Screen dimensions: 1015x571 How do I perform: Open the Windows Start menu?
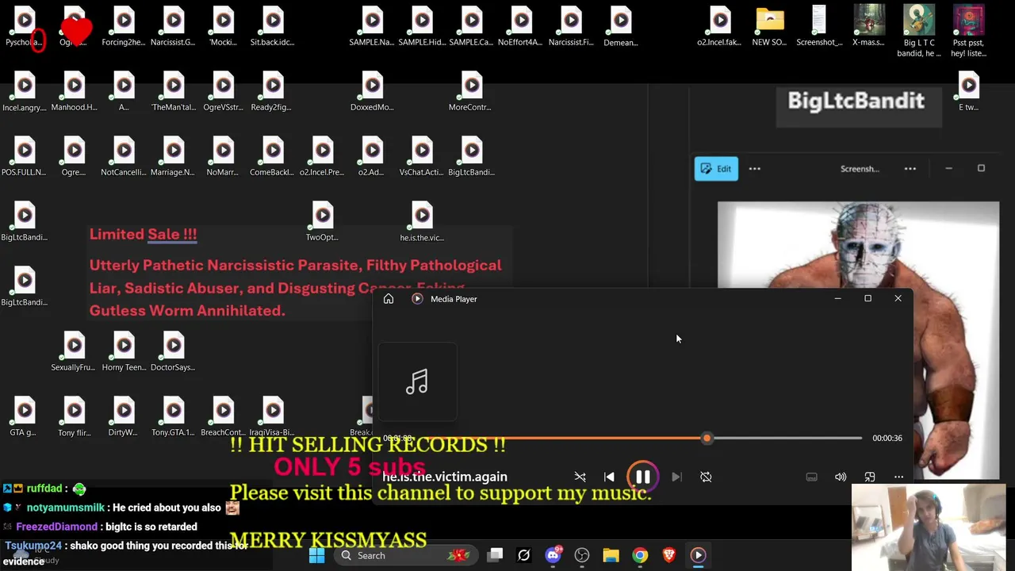coord(316,555)
